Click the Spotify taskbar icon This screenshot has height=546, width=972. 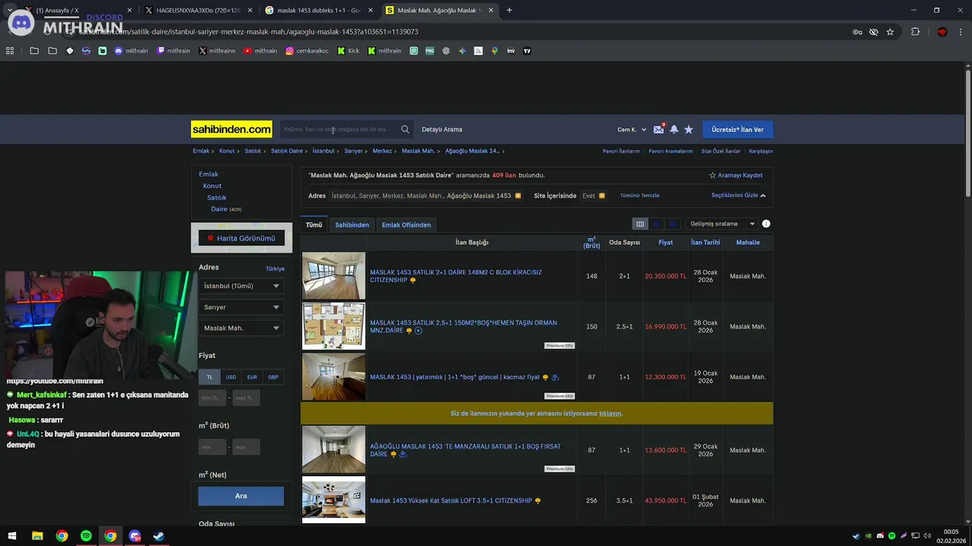pos(86,536)
